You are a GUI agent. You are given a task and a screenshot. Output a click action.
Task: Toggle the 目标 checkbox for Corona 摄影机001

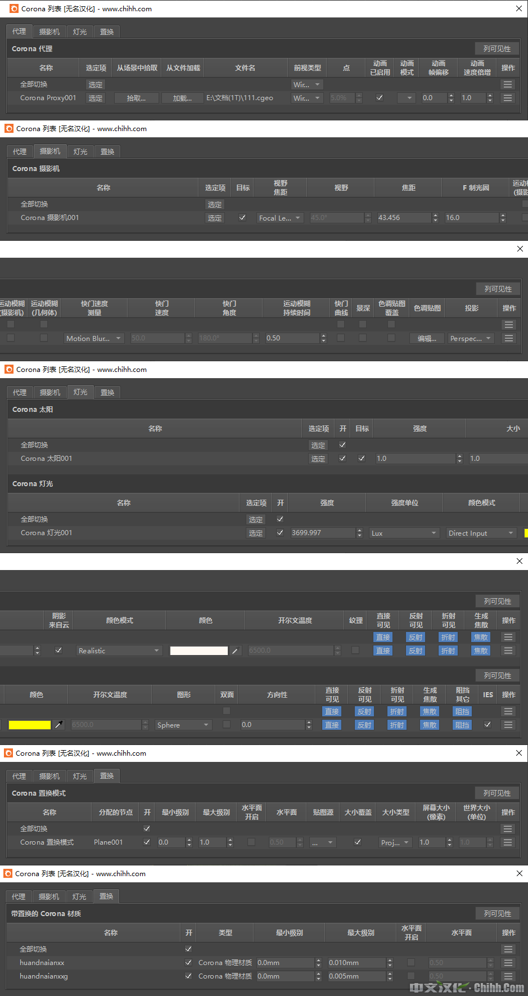pos(242,217)
